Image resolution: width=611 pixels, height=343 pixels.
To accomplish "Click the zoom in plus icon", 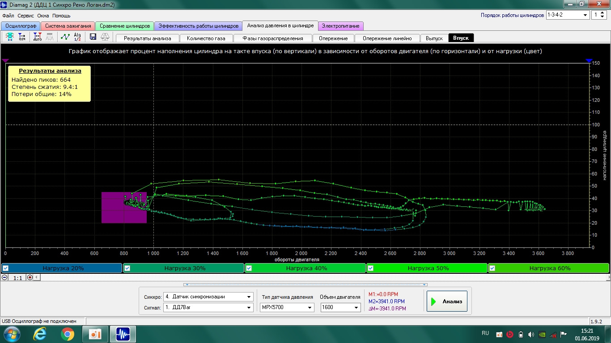I will tap(30, 277).
